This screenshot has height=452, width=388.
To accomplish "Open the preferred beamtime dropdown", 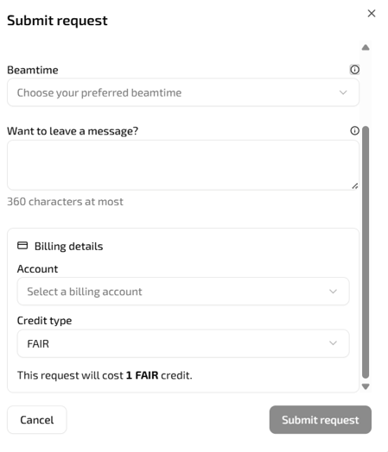I will click(183, 92).
